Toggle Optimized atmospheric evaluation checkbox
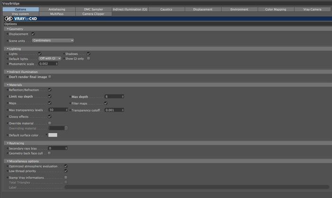This screenshot has height=198, width=332. [x=66, y=166]
